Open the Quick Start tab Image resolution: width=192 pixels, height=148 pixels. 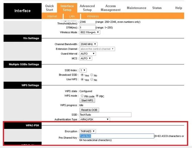(x=50, y=8)
